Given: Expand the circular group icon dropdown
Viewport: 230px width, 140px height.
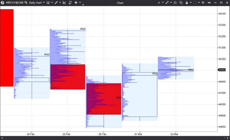Looking at the screenshot, I should coord(199,3).
